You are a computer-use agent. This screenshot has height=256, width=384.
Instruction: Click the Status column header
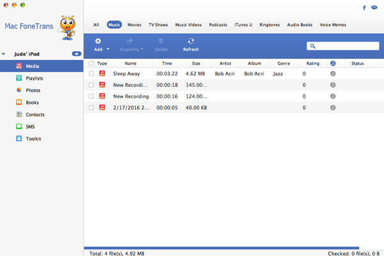click(358, 63)
